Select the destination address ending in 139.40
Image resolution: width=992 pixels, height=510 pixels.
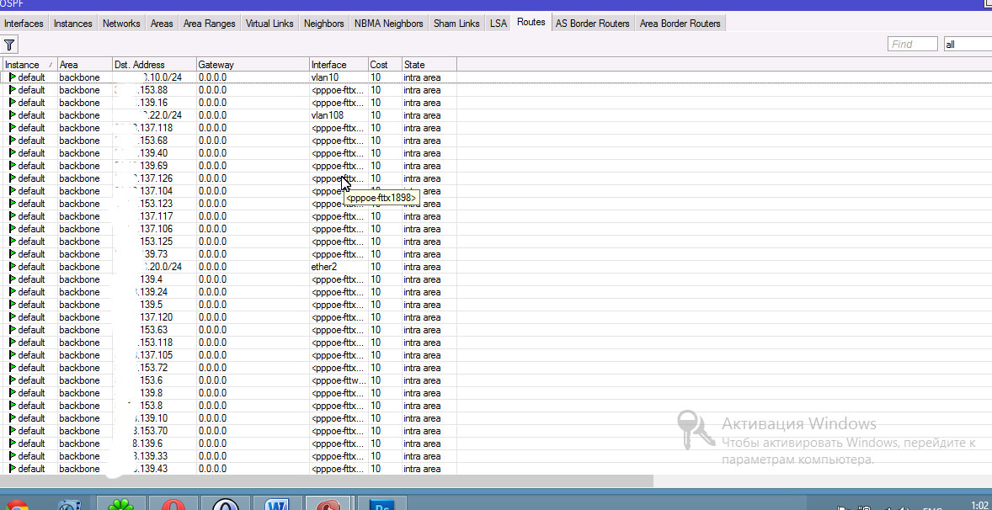tap(154, 153)
